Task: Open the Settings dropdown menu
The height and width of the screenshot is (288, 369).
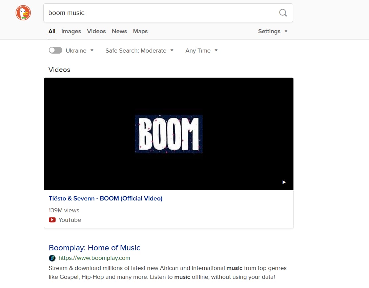Action: [x=272, y=31]
